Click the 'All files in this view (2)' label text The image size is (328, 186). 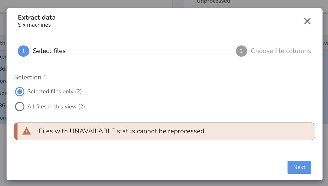56,107
